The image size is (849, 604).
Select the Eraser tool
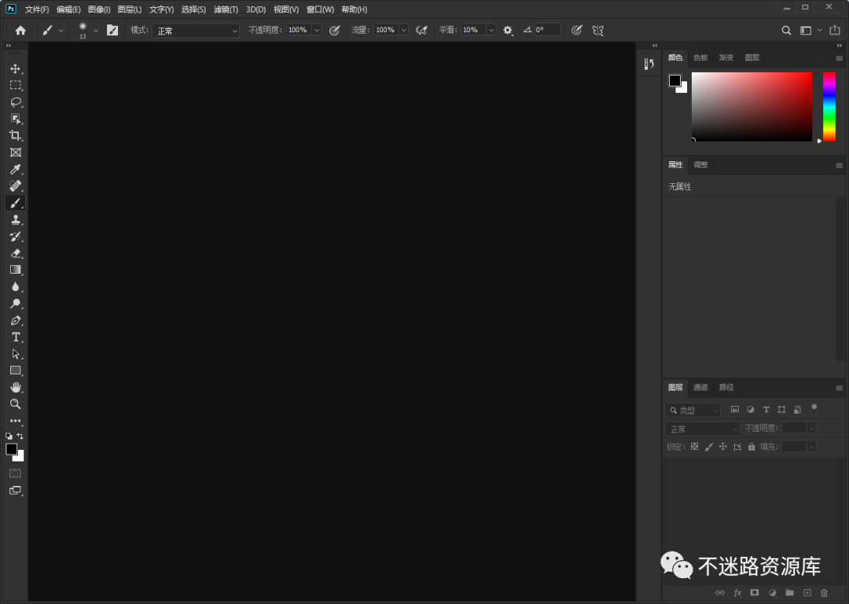(15, 253)
